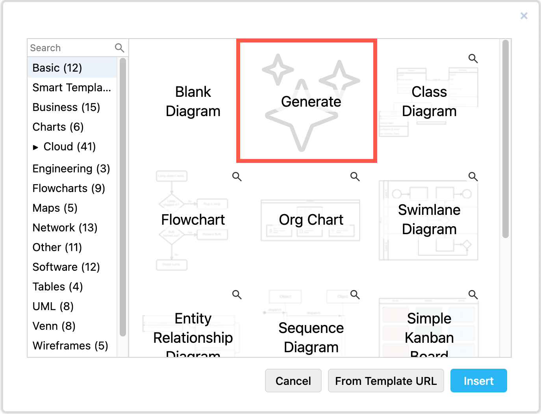Open the Class Diagram preview magnifier
541x414 pixels.
[473, 58]
